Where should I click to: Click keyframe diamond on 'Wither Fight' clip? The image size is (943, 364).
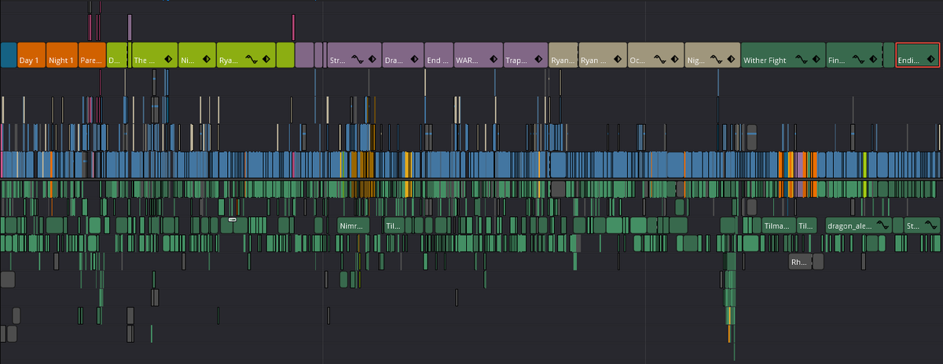tap(816, 60)
